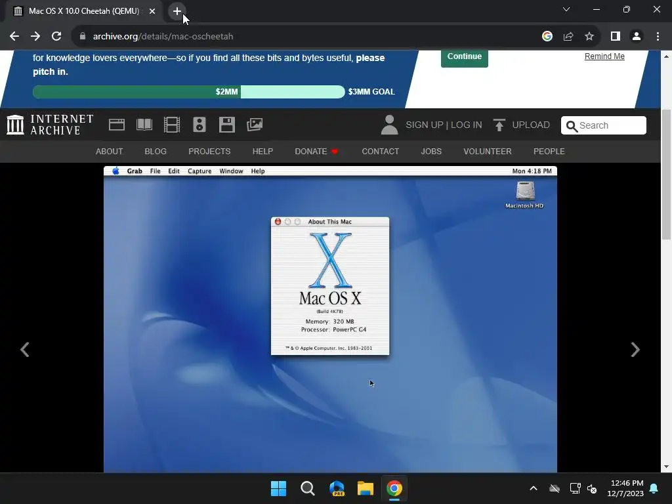The width and height of the screenshot is (672, 504).
Task: Click the scrollbar down arrow
Action: click(x=665, y=467)
